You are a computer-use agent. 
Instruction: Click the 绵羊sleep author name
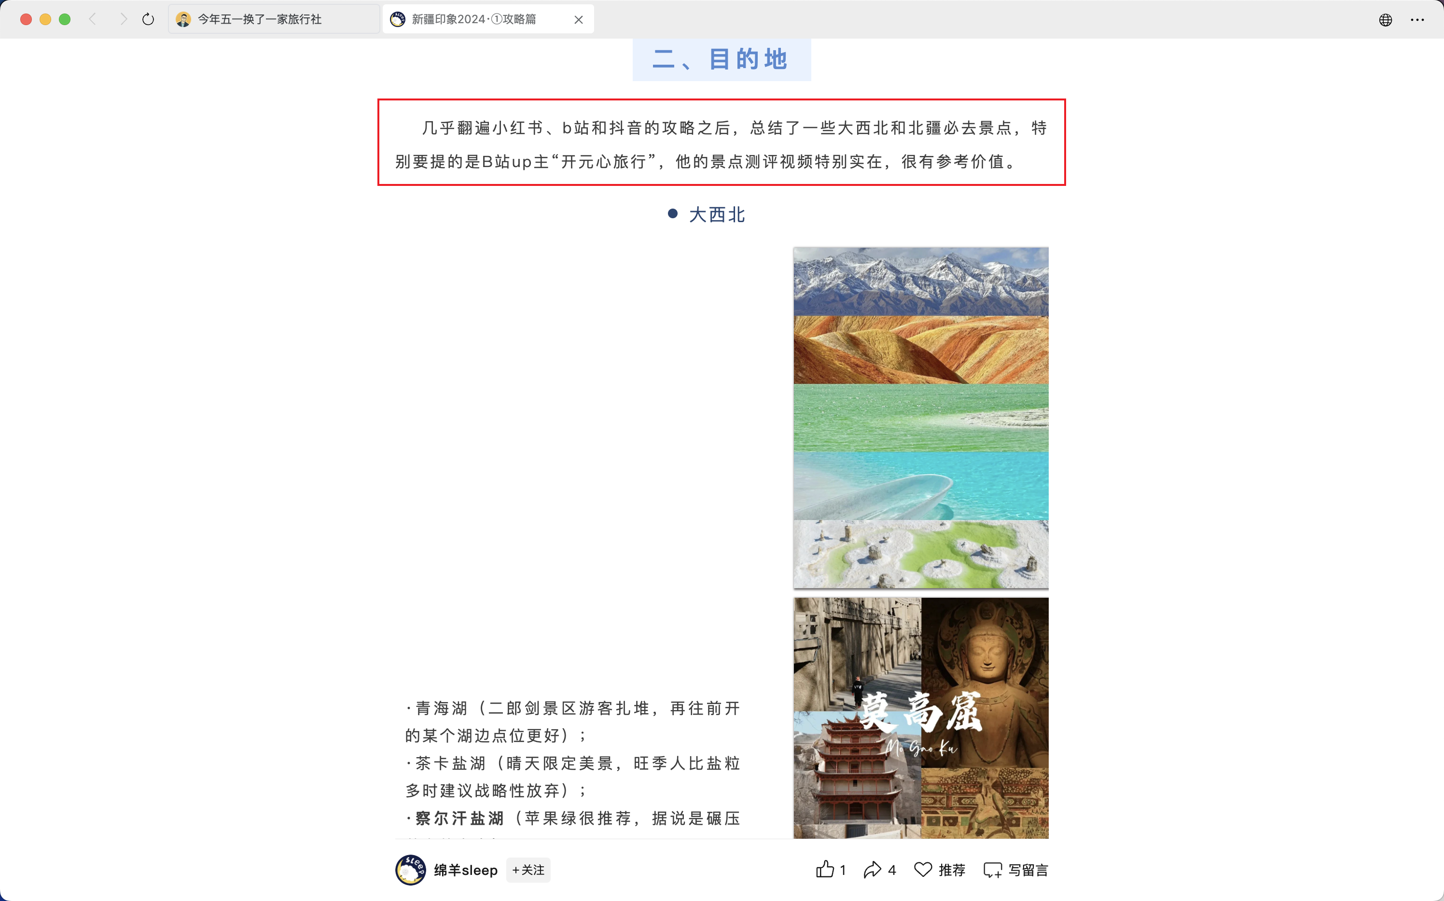pyautogui.click(x=466, y=870)
